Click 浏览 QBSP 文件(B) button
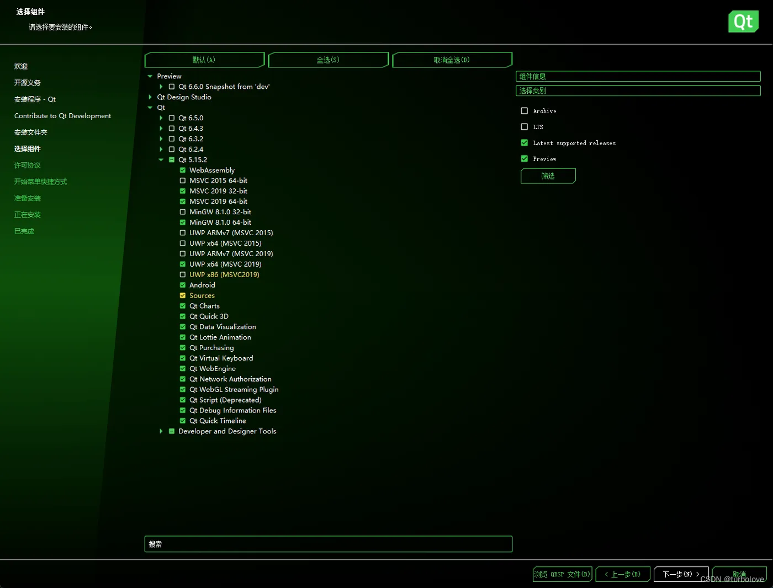Image resolution: width=773 pixels, height=588 pixels. (x=563, y=574)
